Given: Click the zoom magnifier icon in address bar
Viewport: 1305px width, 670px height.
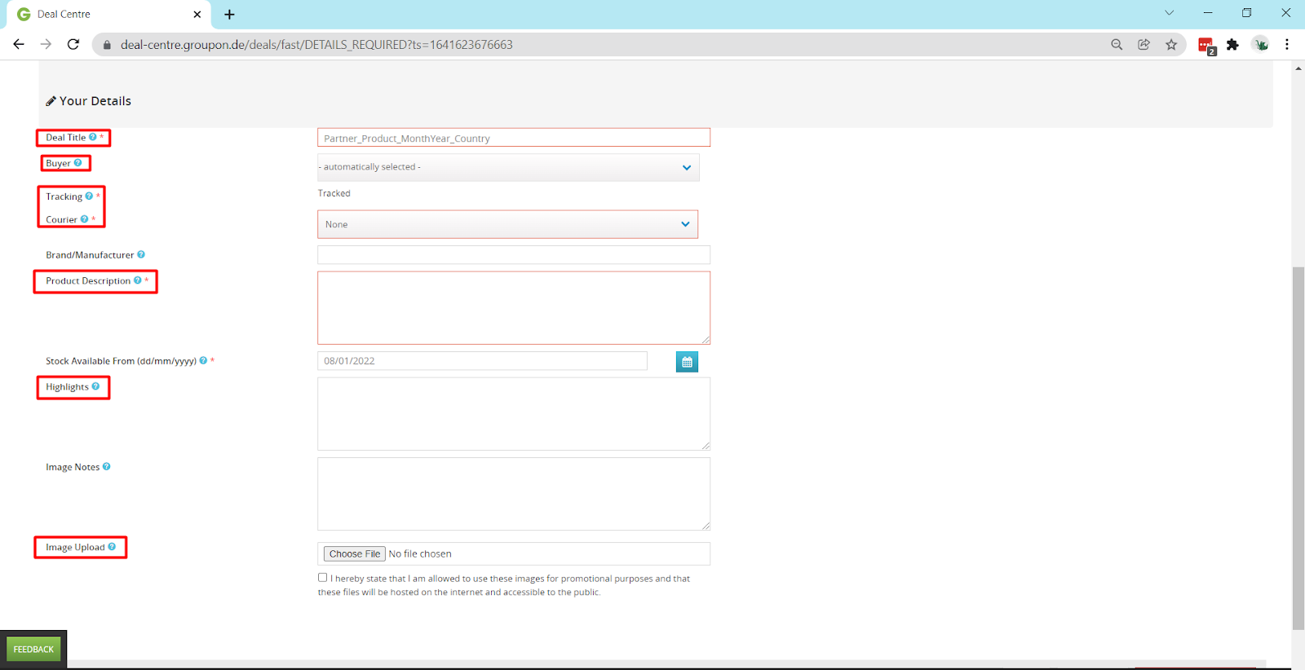Looking at the screenshot, I should click(x=1117, y=45).
